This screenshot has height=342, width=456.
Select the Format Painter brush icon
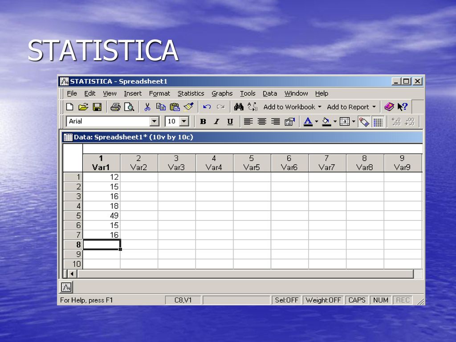pyautogui.click(x=189, y=107)
